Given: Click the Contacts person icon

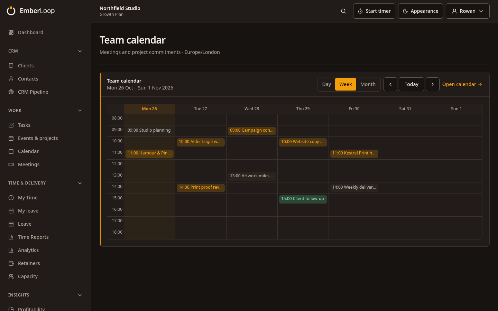Looking at the screenshot, I should click(x=11, y=79).
